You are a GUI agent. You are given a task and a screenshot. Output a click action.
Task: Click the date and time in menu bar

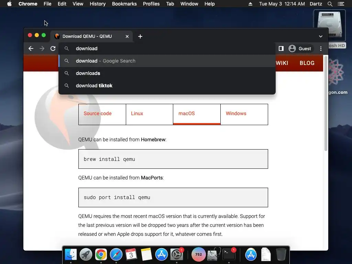point(282,4)
